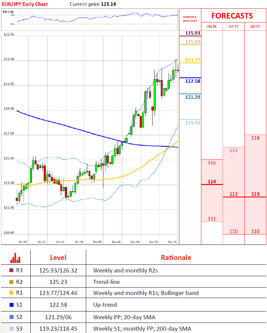The image size is (267, 333).
Task: Select the Q2 17 forecast column header
Action: [255, 27]
